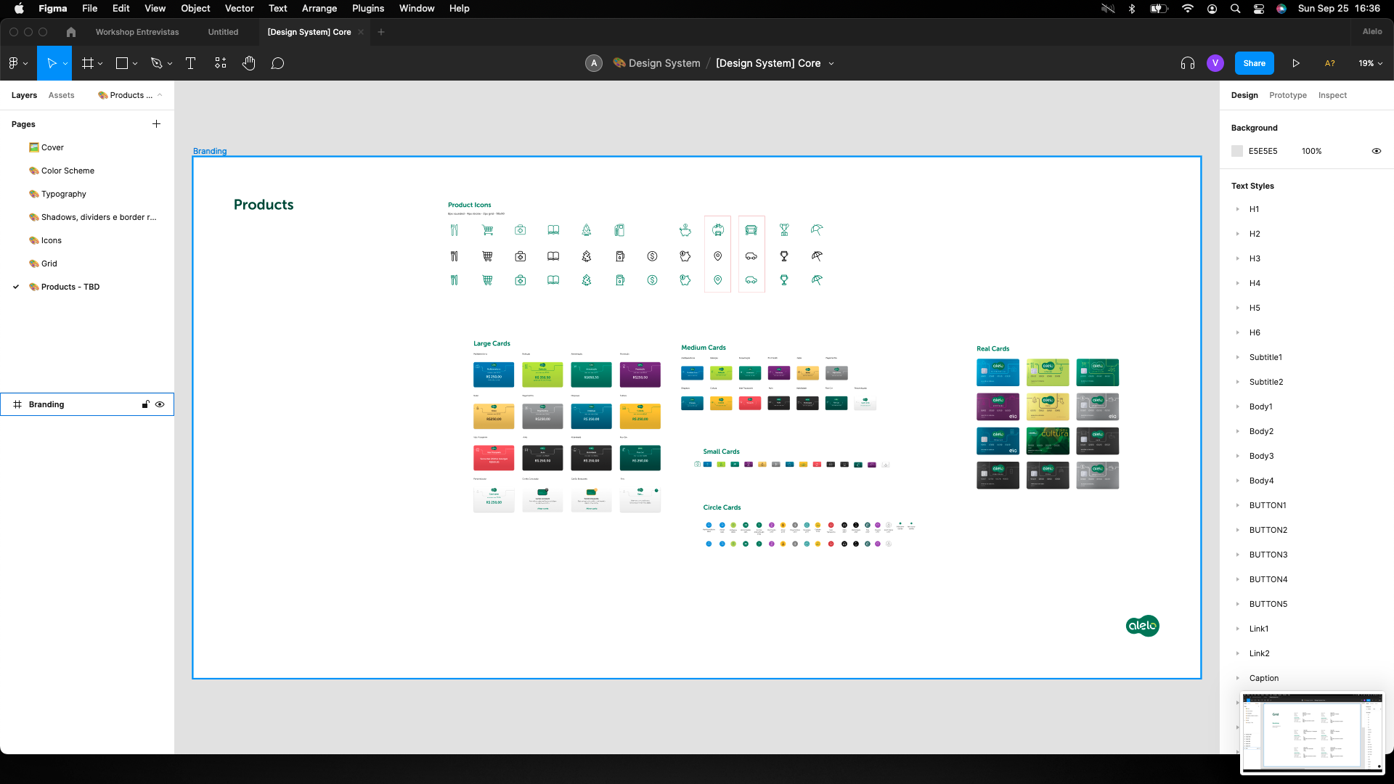Toggle visibility of Branding layer

[160, 404]
